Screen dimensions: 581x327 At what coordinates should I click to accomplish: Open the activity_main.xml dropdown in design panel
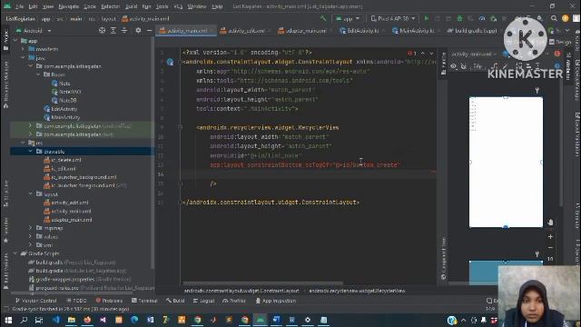coord(474,54)
